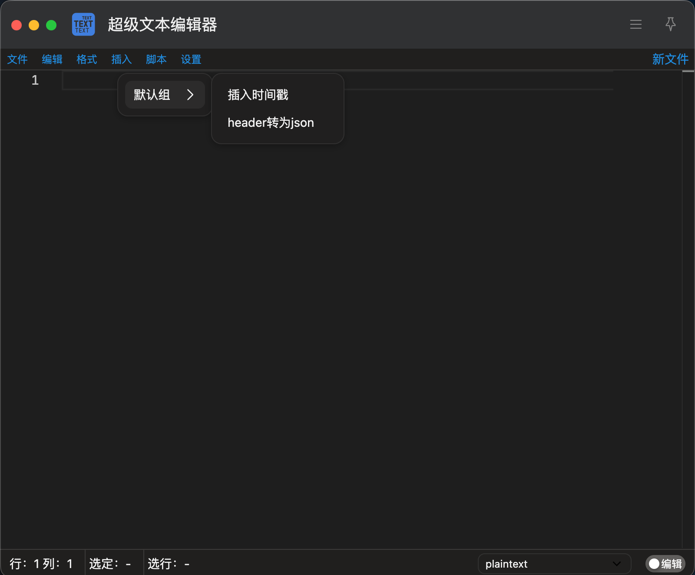Open the 格式 menu
Viewport: 695px width, 575px height.
(87, 59)
